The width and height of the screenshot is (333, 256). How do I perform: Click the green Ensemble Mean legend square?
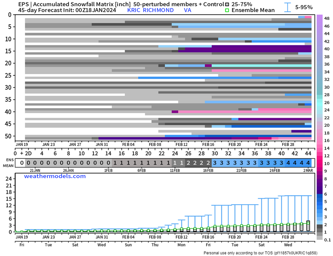pyautogui.click(x=227, y=10)
